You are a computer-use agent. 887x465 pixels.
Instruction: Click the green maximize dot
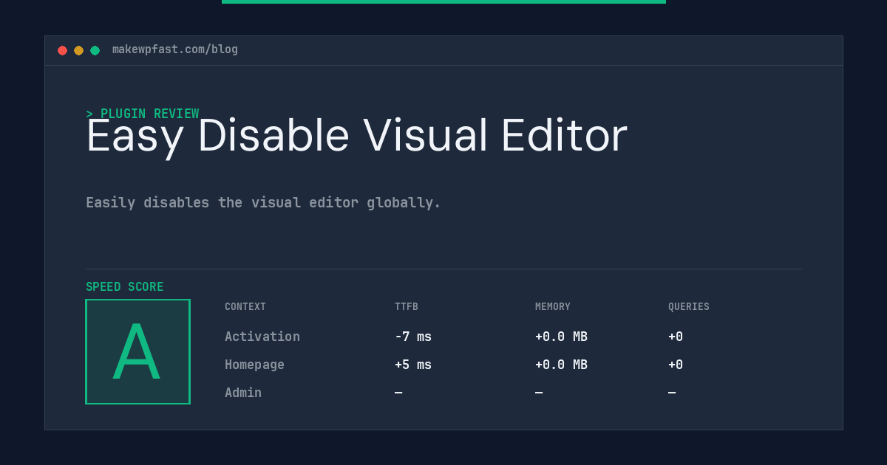pyautogui.click(x=95, y=50)
